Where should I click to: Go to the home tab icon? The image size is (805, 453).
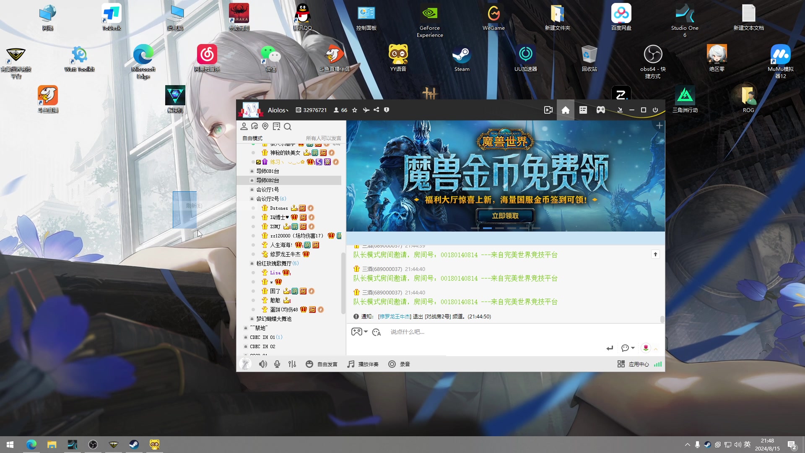click(x=566, y=110)
